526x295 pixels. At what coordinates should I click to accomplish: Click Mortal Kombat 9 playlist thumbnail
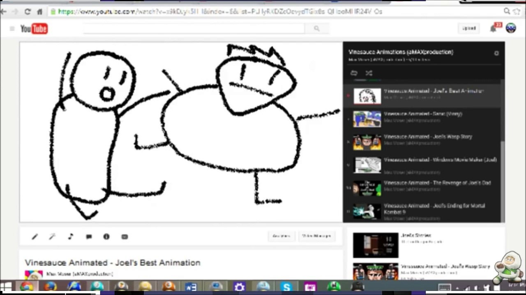click(367, 211)
